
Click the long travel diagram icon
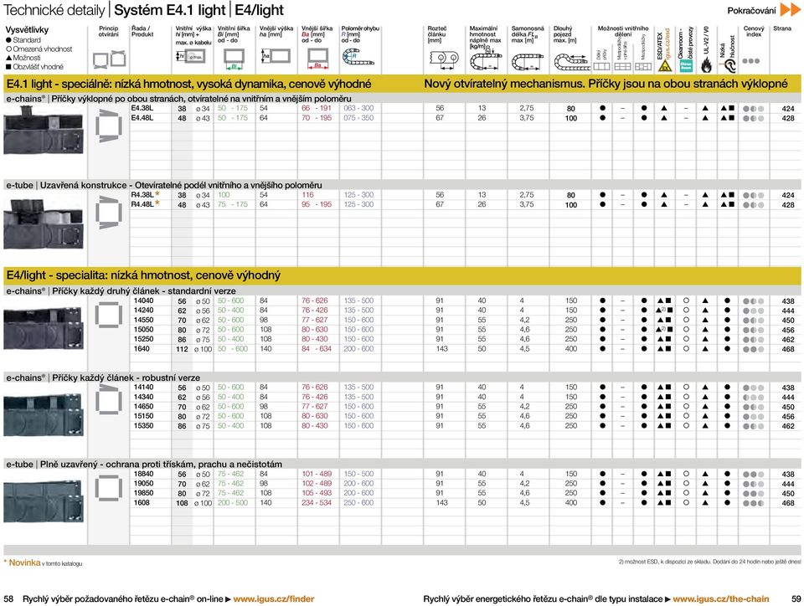571,62
